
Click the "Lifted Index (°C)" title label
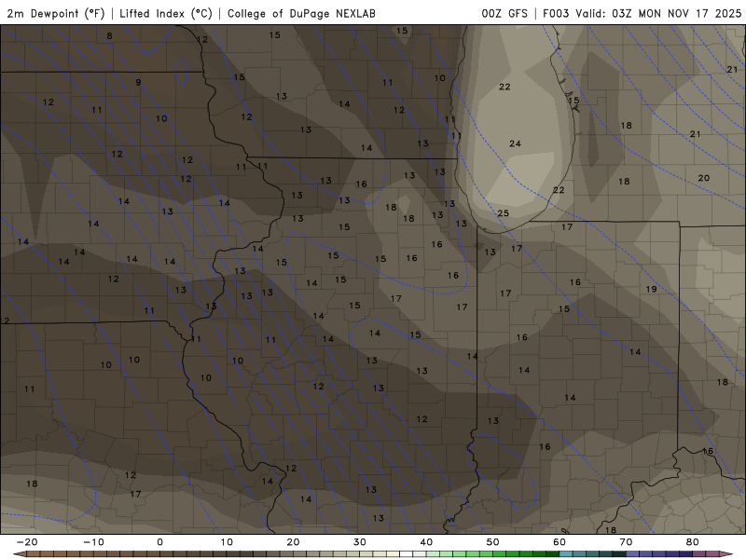166,13
